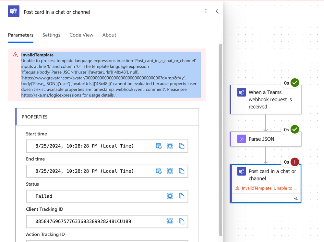This screenshot has width=324, height=242.
Task: Copy the Client Tracking ID value
Action: (x=182, y=221)
